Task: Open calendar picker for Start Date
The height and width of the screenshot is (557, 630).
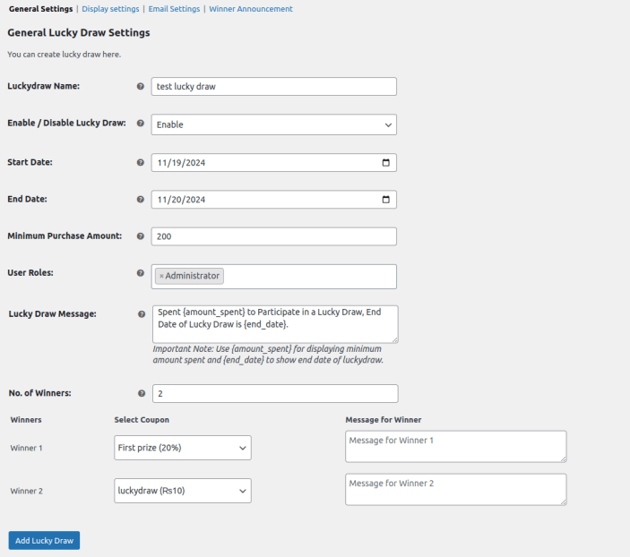Action: point(386,163)
